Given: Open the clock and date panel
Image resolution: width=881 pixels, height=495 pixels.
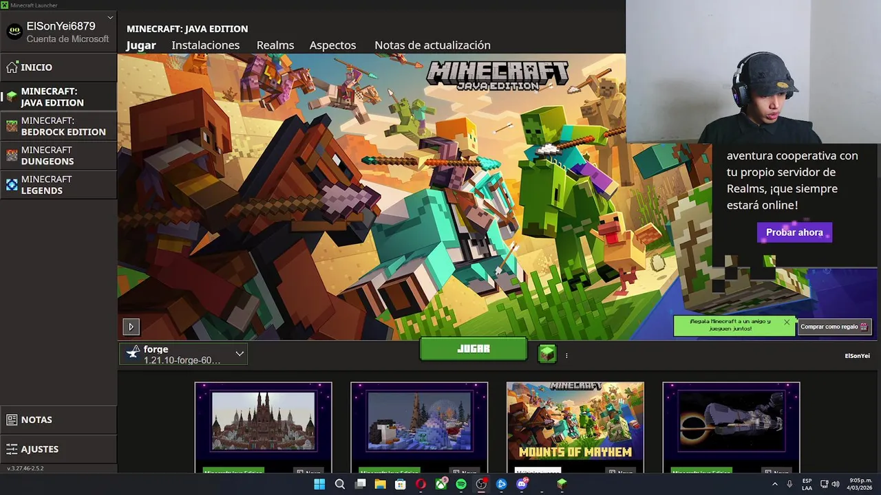Looking at the screenshot, I should [x=860, y=484].
